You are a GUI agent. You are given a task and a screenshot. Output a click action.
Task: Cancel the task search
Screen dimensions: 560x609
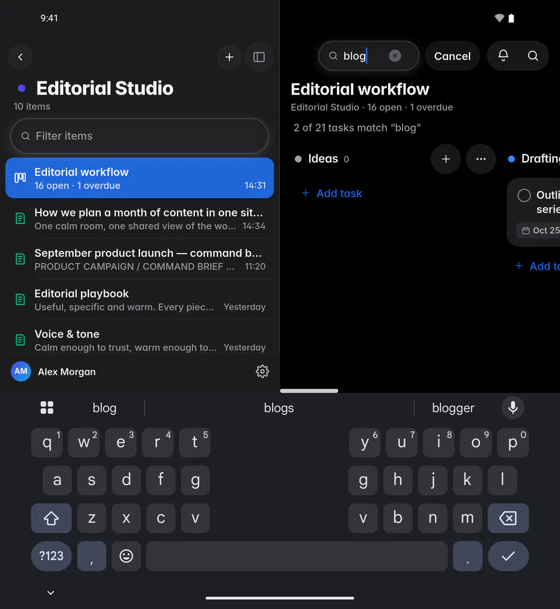[x=452, y=56]
